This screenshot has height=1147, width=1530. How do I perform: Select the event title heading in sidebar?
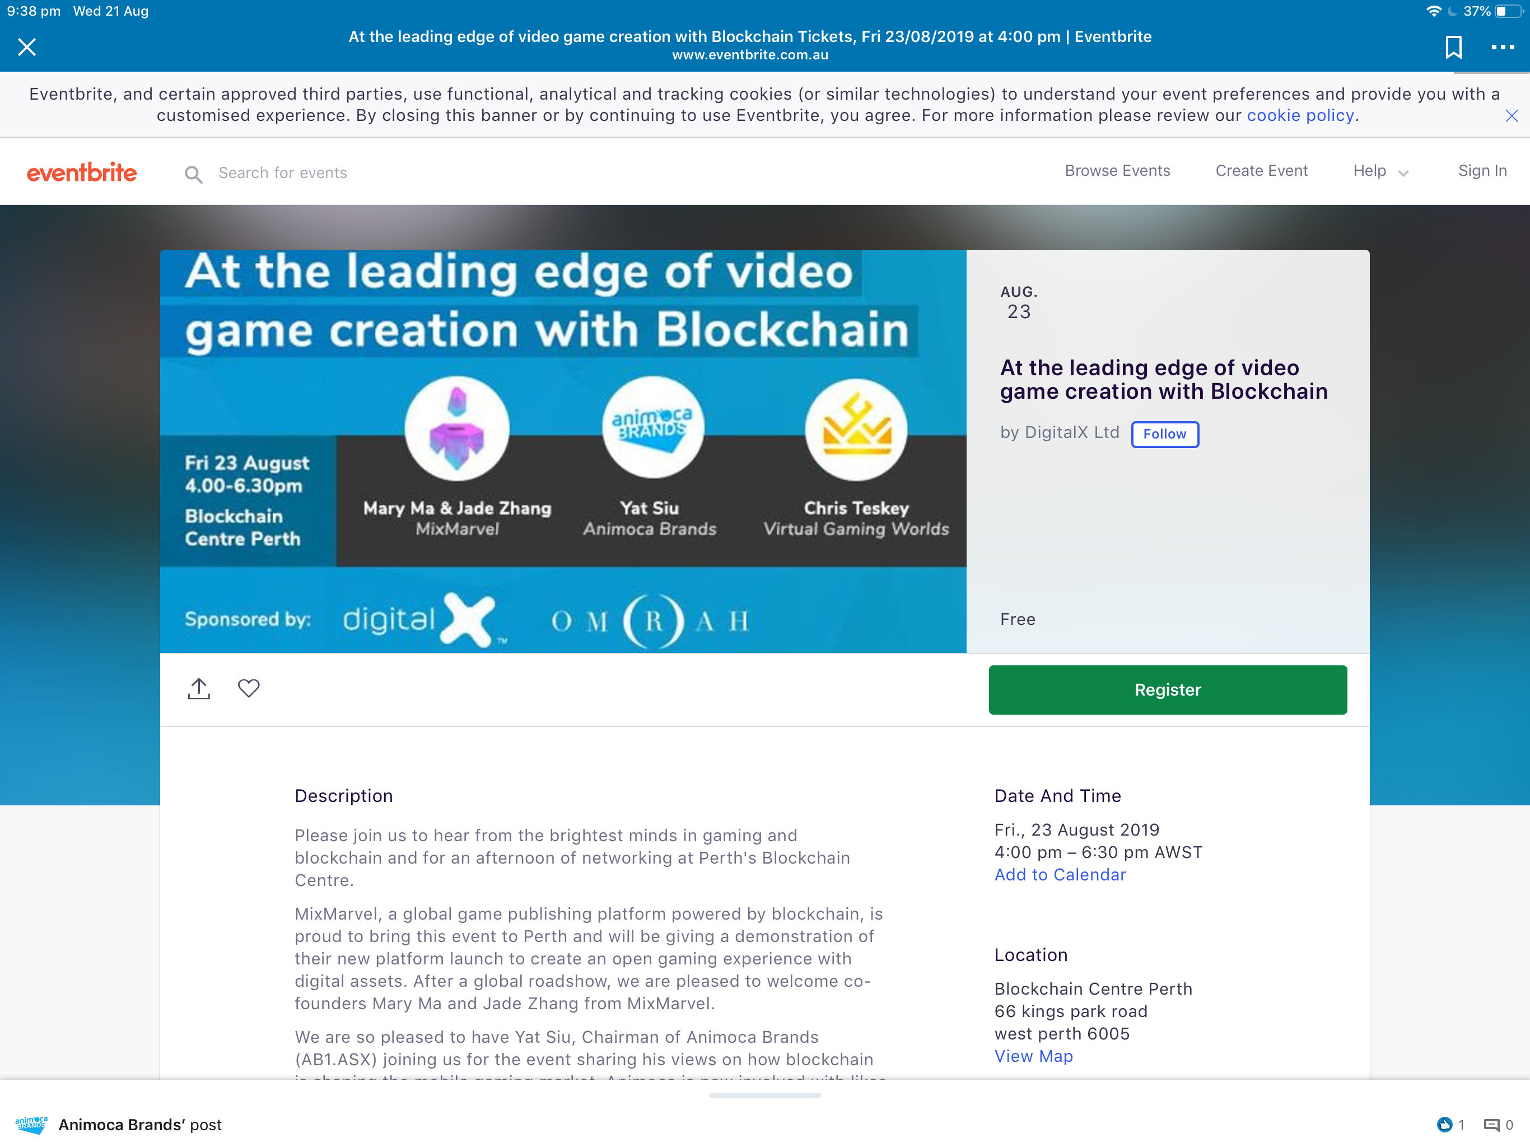pos(1163,379)
